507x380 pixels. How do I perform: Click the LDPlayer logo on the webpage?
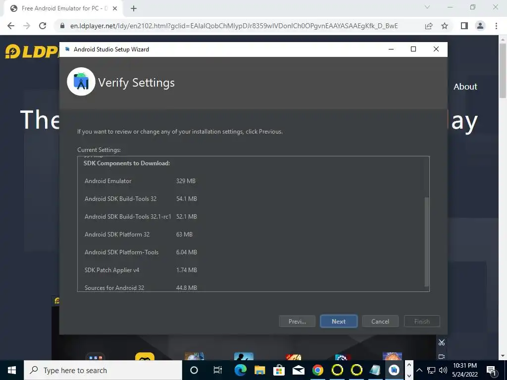(32, 51)
